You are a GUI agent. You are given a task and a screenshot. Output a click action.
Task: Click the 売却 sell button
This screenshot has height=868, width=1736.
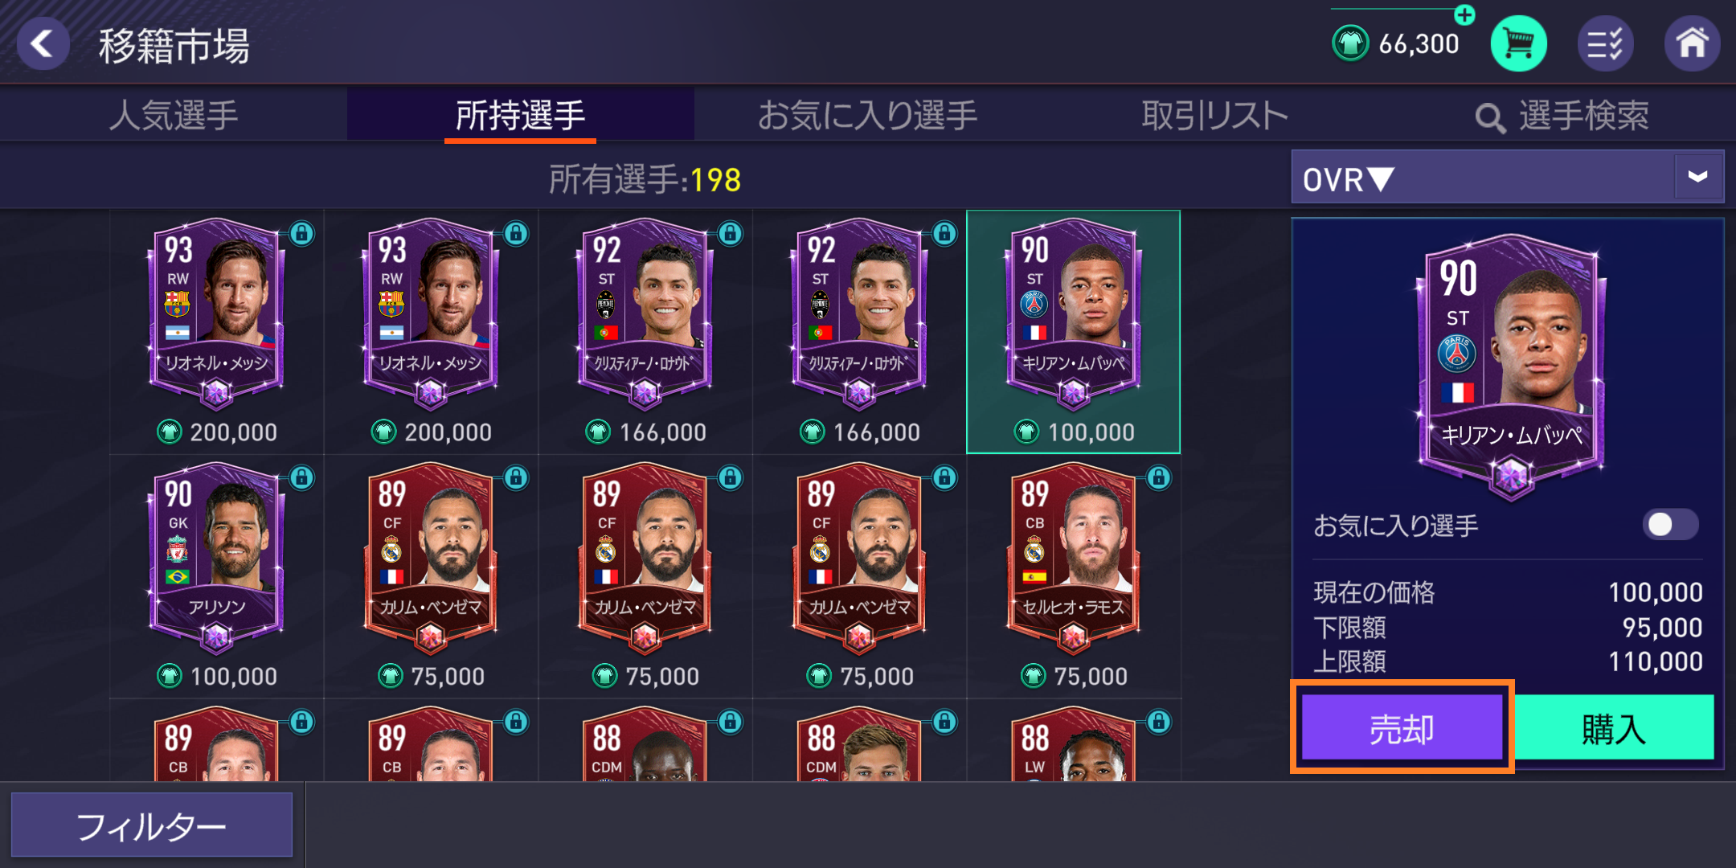1402,727
